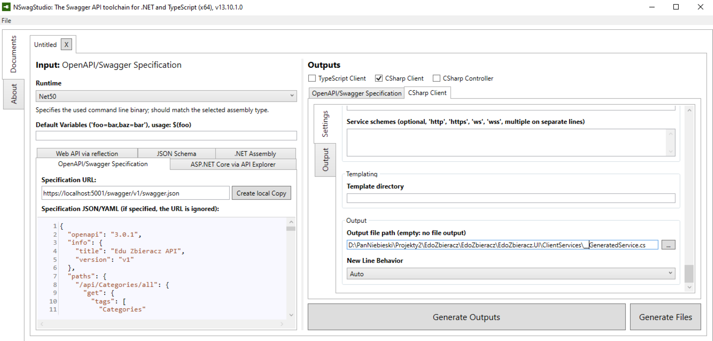Open the Runtime Net50 dropdown

tap(166, 96)
